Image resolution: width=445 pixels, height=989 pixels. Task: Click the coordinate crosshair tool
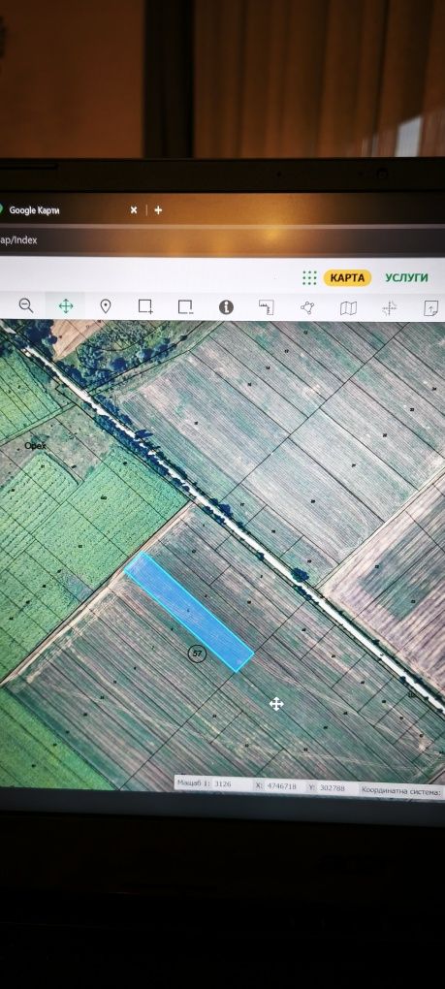tap(389, 307)
